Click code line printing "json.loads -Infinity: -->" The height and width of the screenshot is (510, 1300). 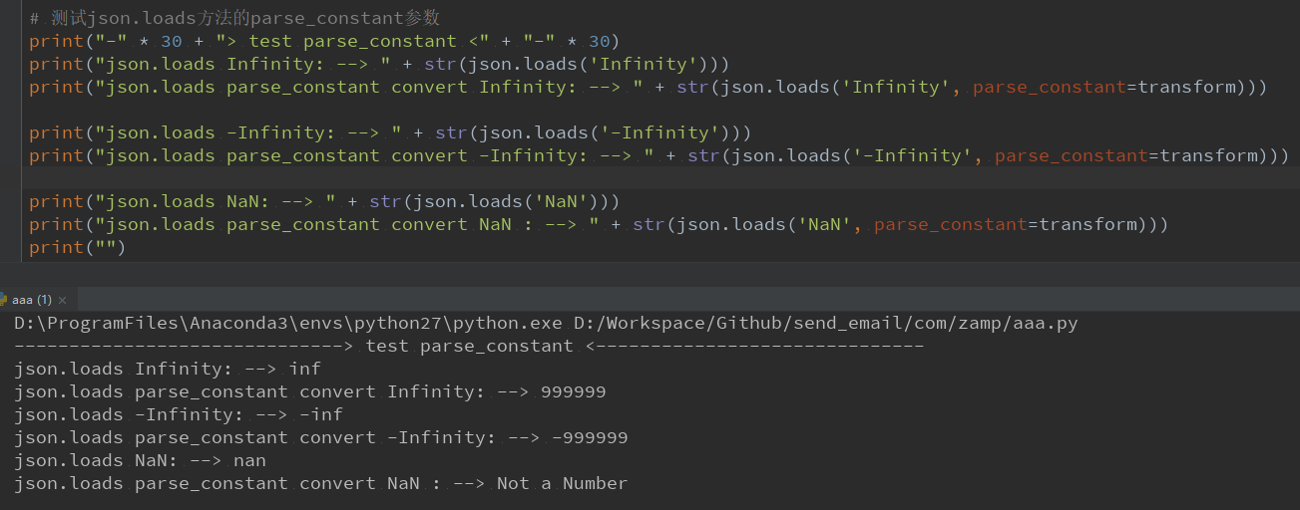click(x=390, y=132)
